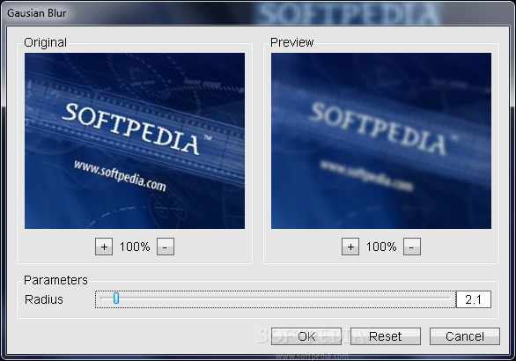This screenshot has width=516, height=361.
Task: Click the 100% zoom label under Preview
Action: tap(381, 247)
